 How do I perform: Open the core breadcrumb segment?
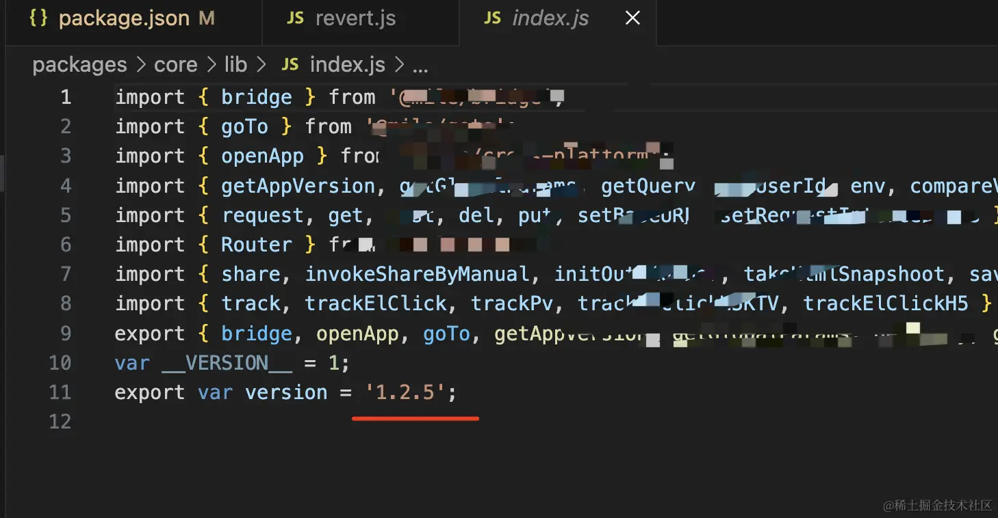175,64
